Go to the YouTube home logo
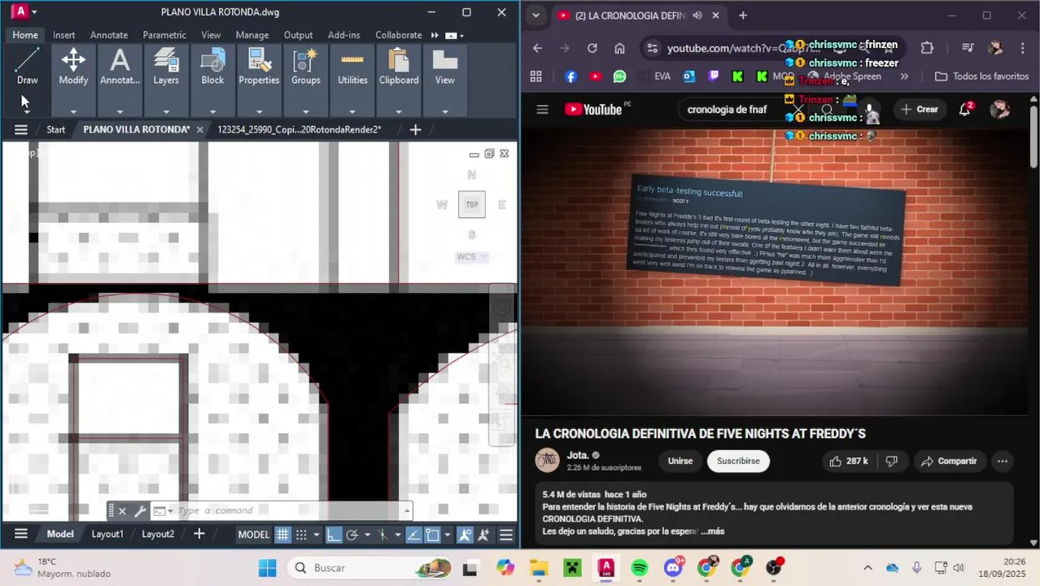This screenshot has height=586, width=1040. pyautogui.click(x=593, y=109)
